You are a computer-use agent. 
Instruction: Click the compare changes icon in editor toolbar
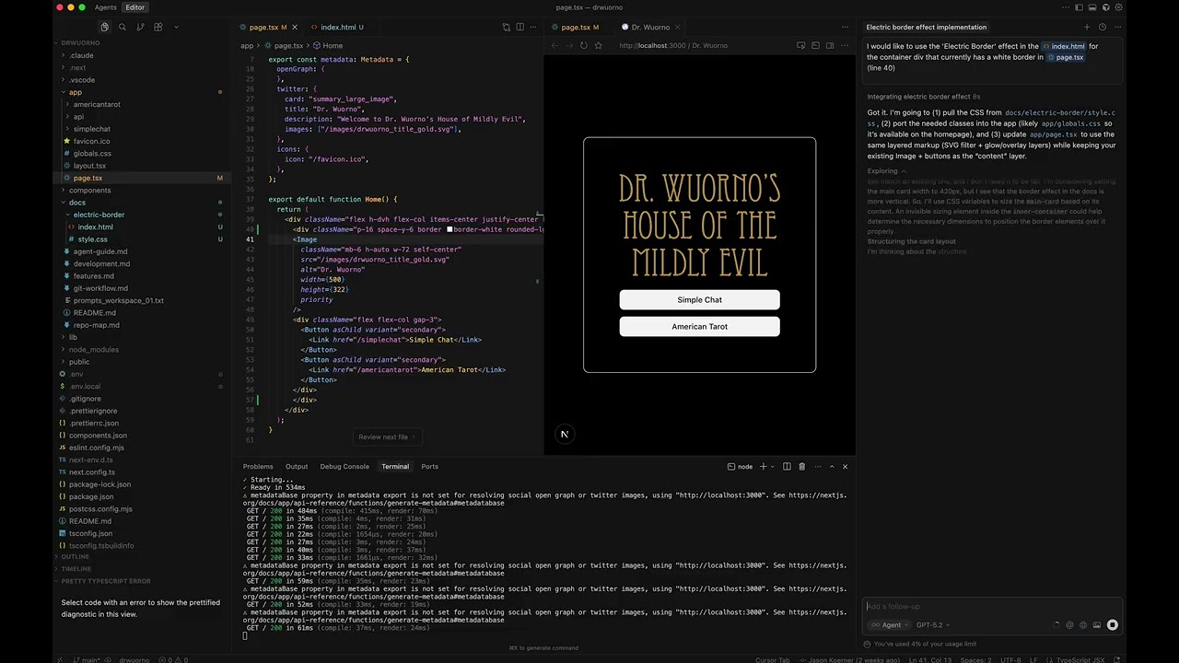(506, 27)
